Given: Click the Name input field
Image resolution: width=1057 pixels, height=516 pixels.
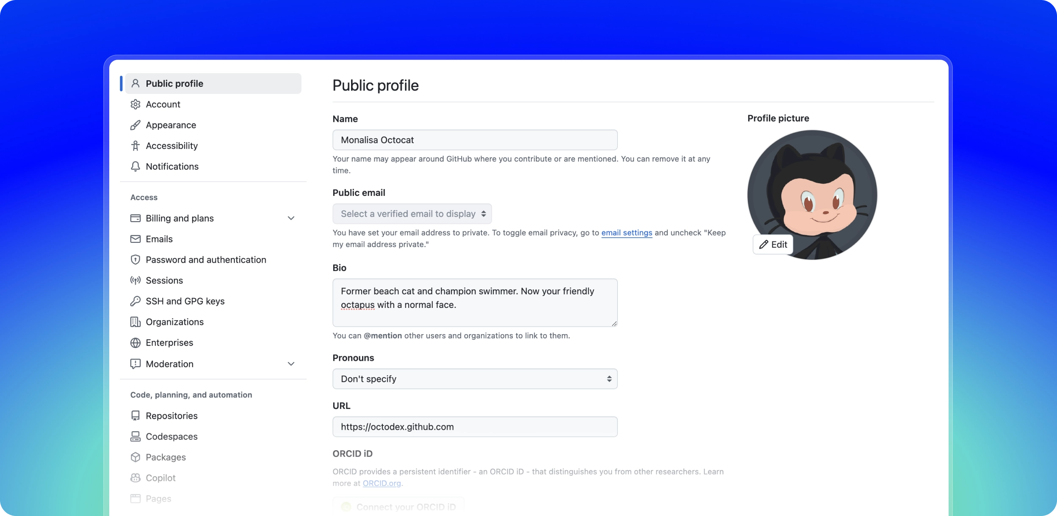Looking at the screenshot, I should 475,140.
